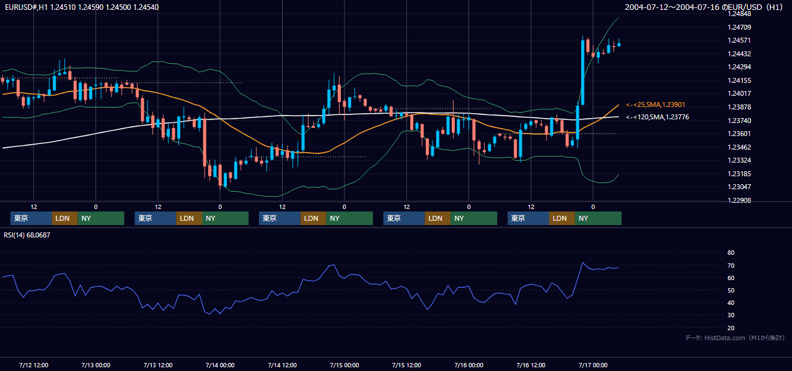Select the RSI scale value 60

click(731, 278)
